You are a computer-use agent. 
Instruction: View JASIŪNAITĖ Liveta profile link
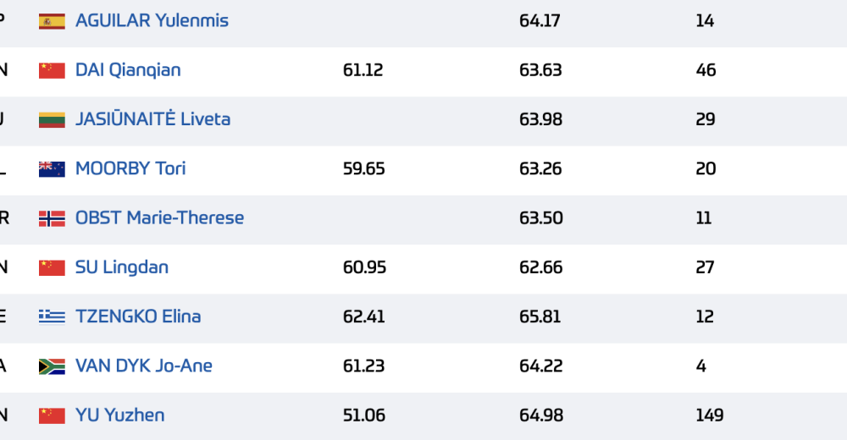(x=152, y=118)
